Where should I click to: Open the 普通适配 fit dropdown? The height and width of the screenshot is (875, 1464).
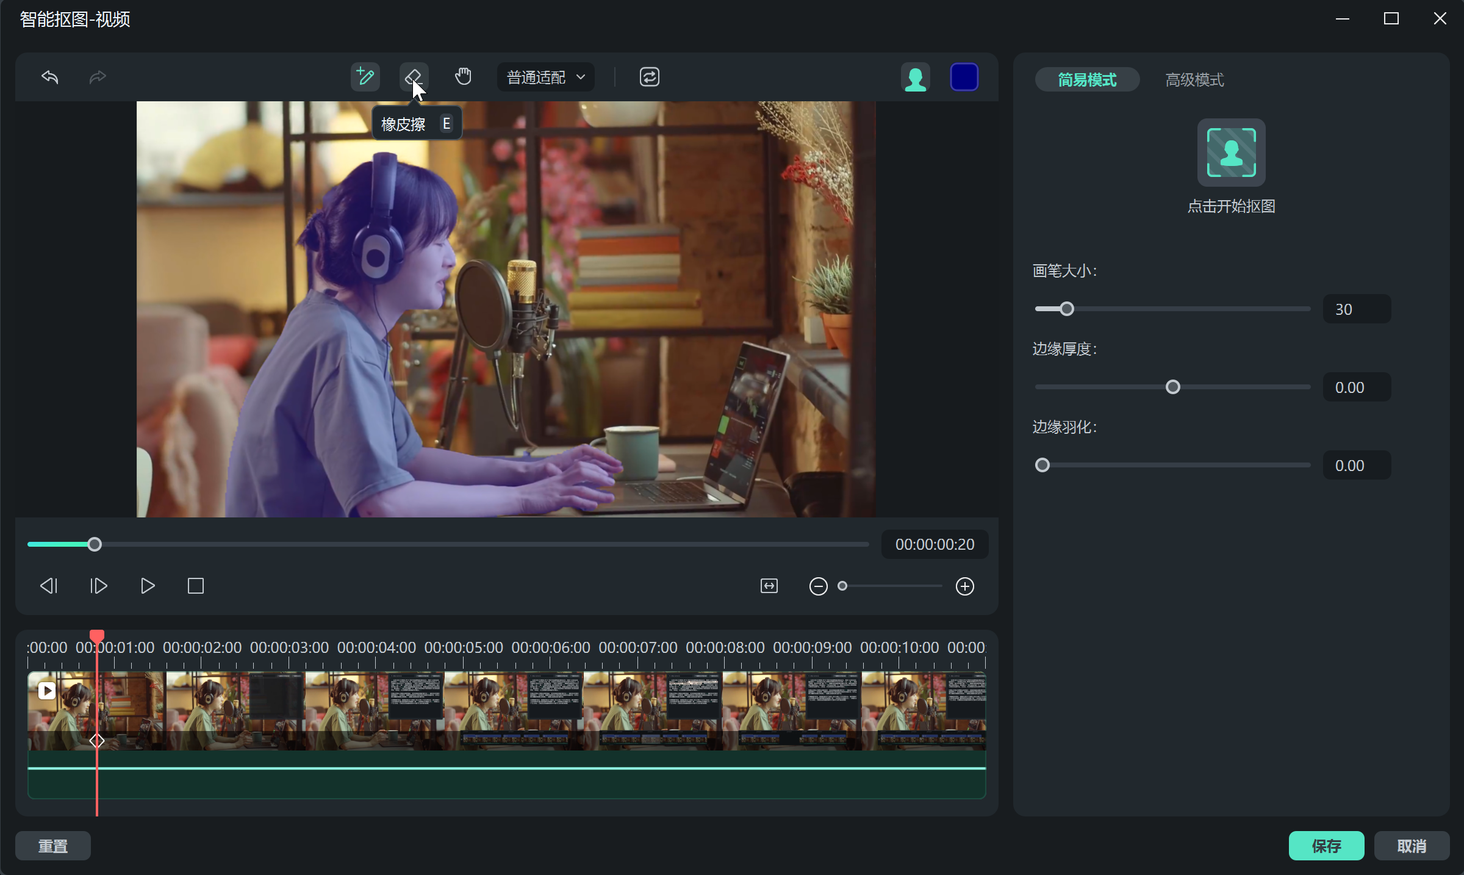545,77
